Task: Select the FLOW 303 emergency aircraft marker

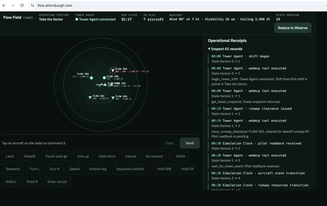Action: coord(113,70)
